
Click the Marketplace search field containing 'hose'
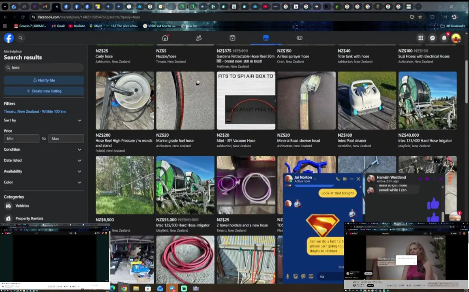pyautogui.click(x=44, y=68)
